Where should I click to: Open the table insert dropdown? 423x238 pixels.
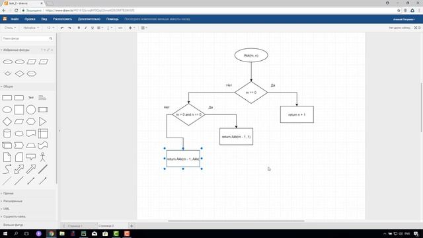(144, 28)
